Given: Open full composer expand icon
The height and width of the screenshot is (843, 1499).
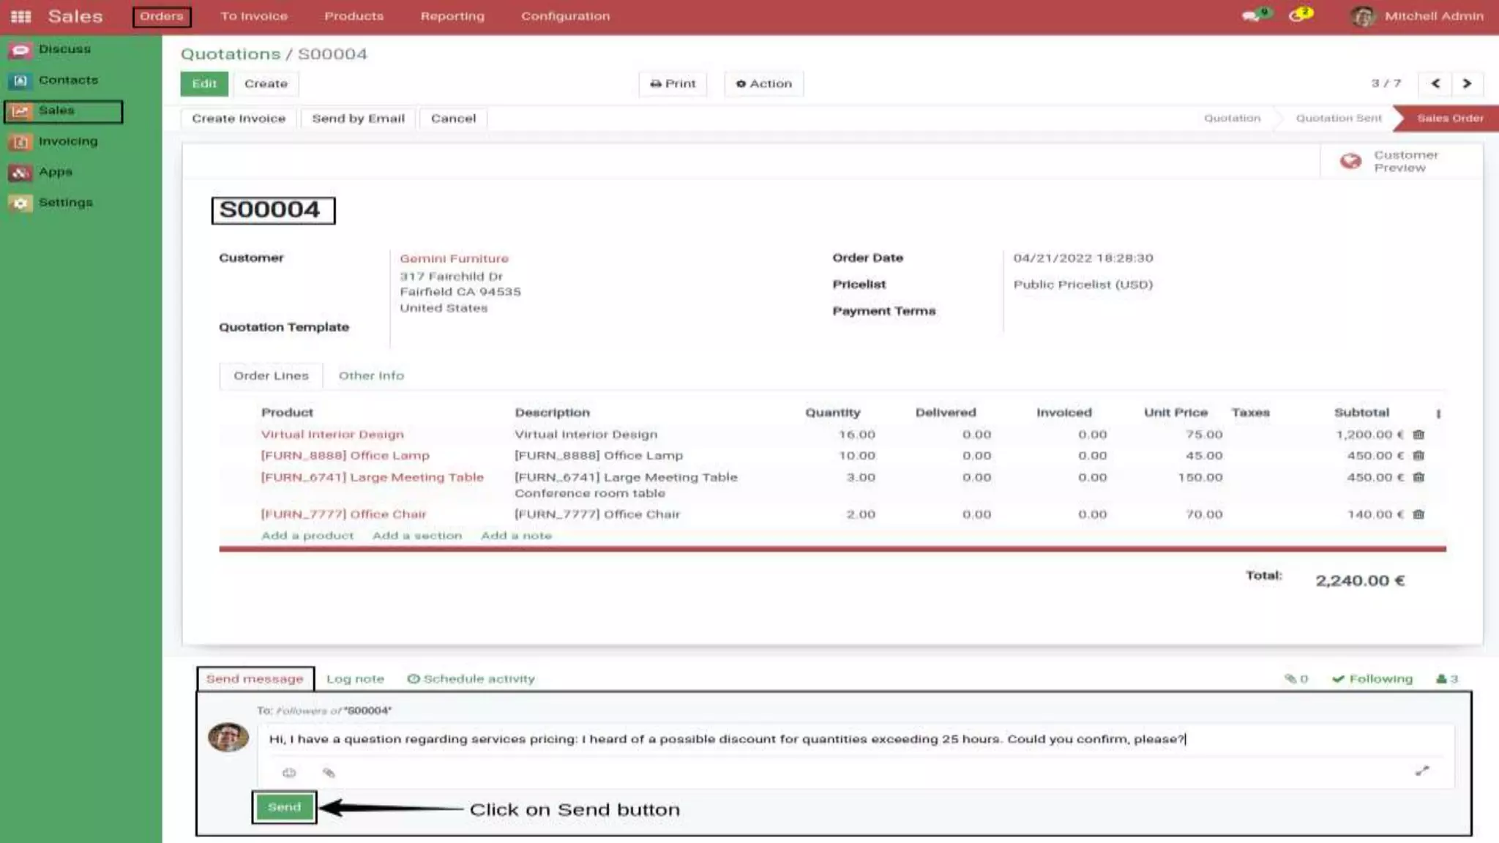Looking at the screenshot, I should 1421,771.
